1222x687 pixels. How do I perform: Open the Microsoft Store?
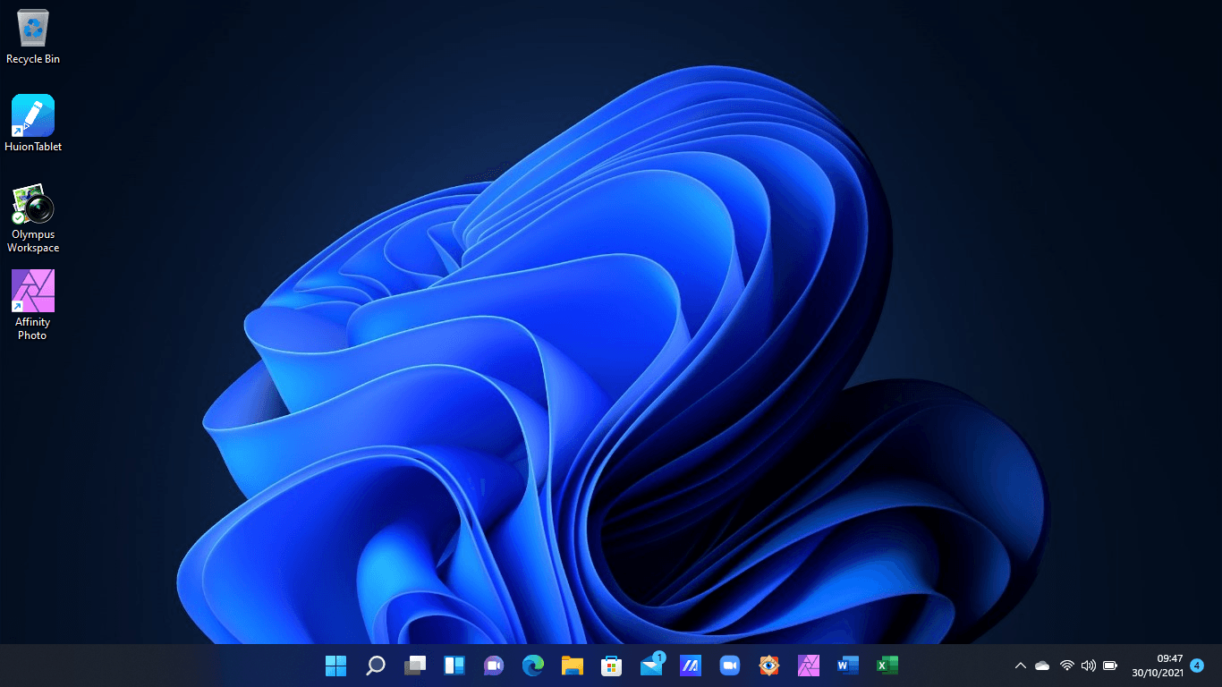coord(611,666)
